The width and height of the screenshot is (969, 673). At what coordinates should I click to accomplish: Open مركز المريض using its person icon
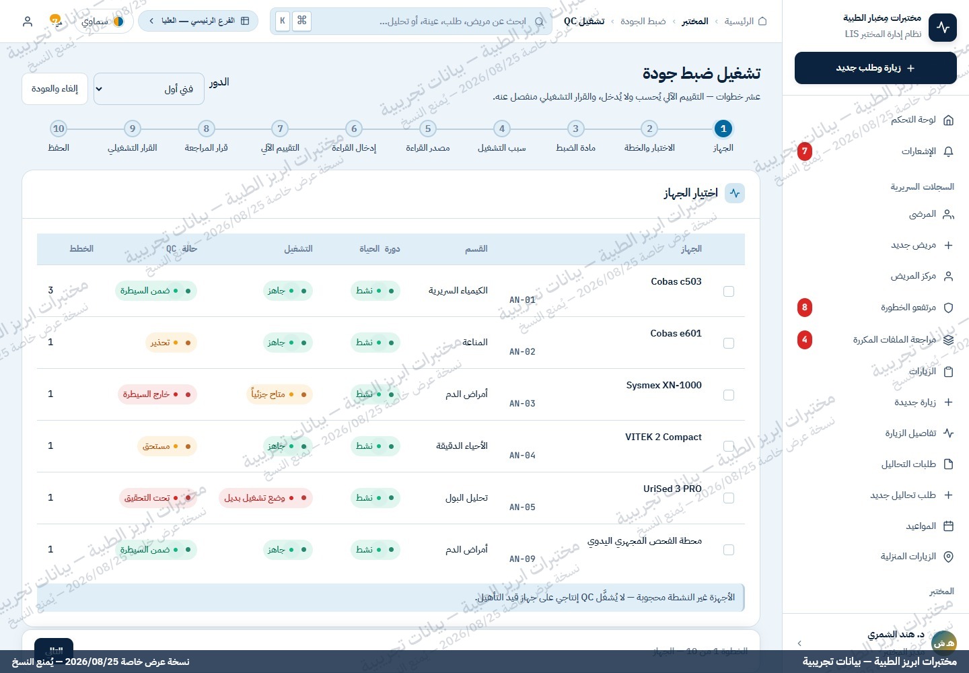[948, 276]
